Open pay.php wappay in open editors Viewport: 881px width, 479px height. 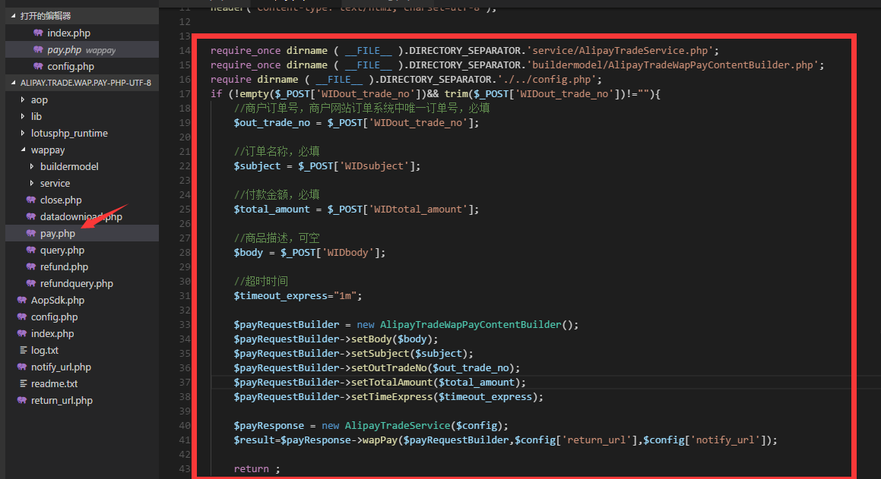click(x=82, y=50)
